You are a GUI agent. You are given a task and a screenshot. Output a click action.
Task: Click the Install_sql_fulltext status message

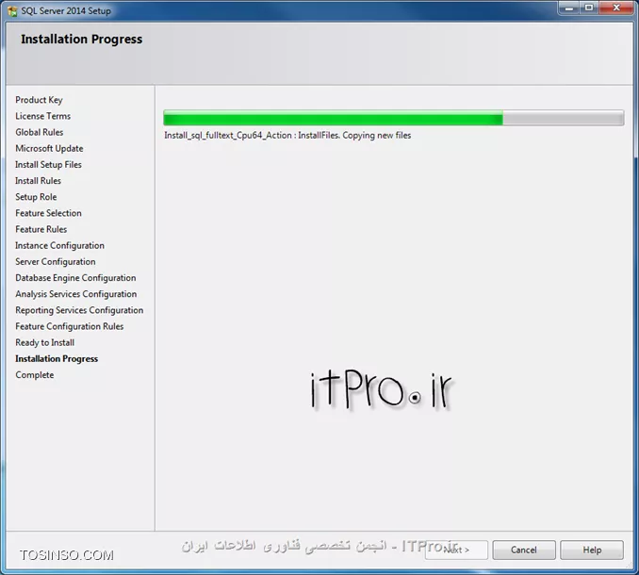(x=287, y=136)
